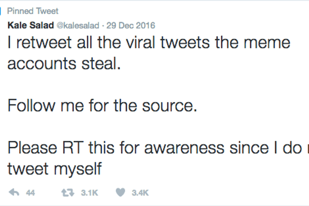Open the 29 Dec 2016 timestamp link
The image size is (309, 206).
tap(131, 26)
